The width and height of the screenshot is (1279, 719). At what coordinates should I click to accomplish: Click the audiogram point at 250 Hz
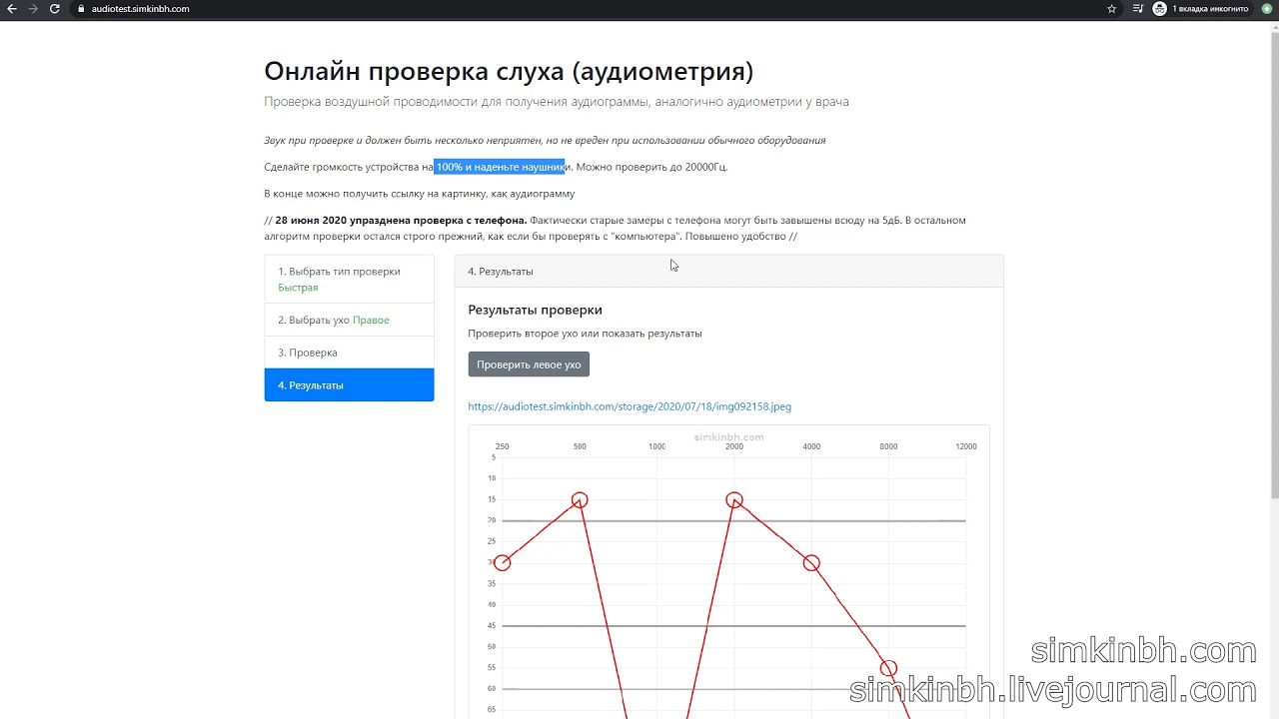[x=503, y=563]
